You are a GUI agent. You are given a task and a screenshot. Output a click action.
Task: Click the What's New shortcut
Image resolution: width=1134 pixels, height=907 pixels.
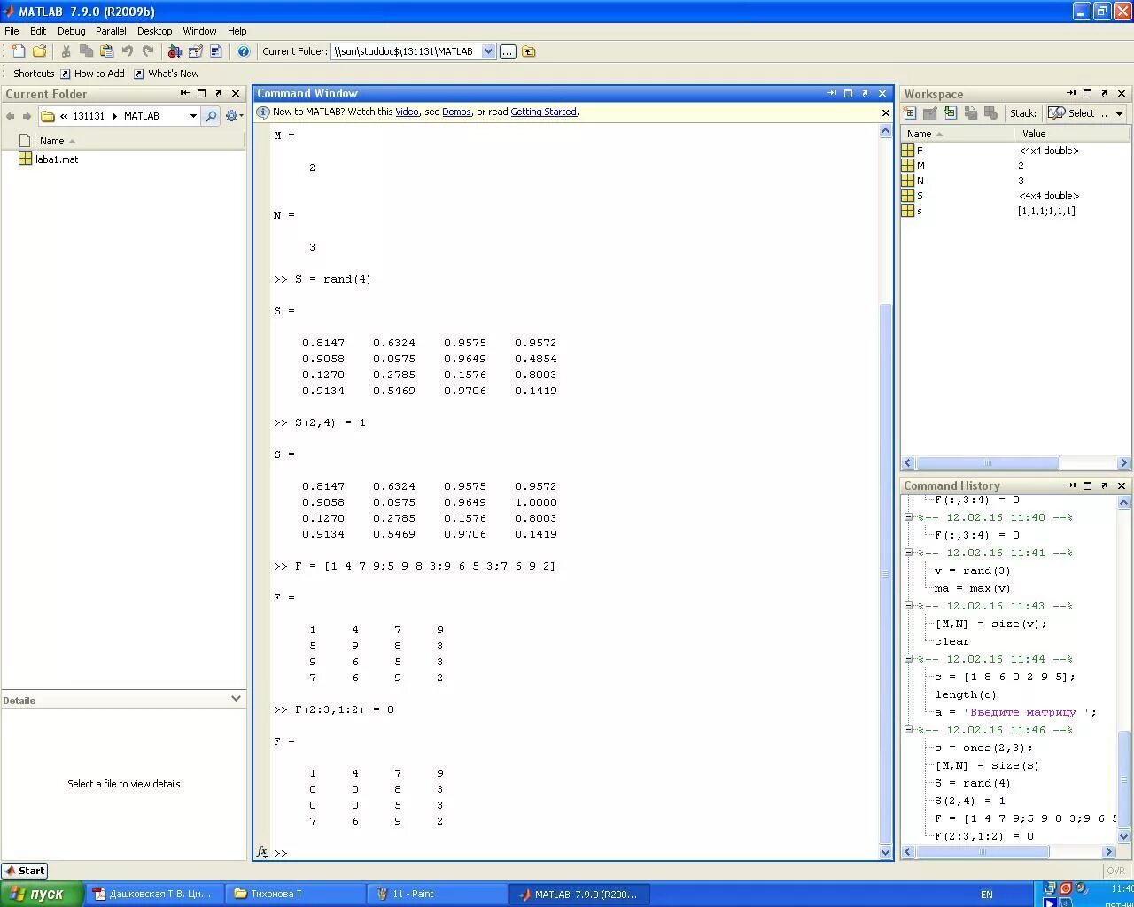(166, 74)
